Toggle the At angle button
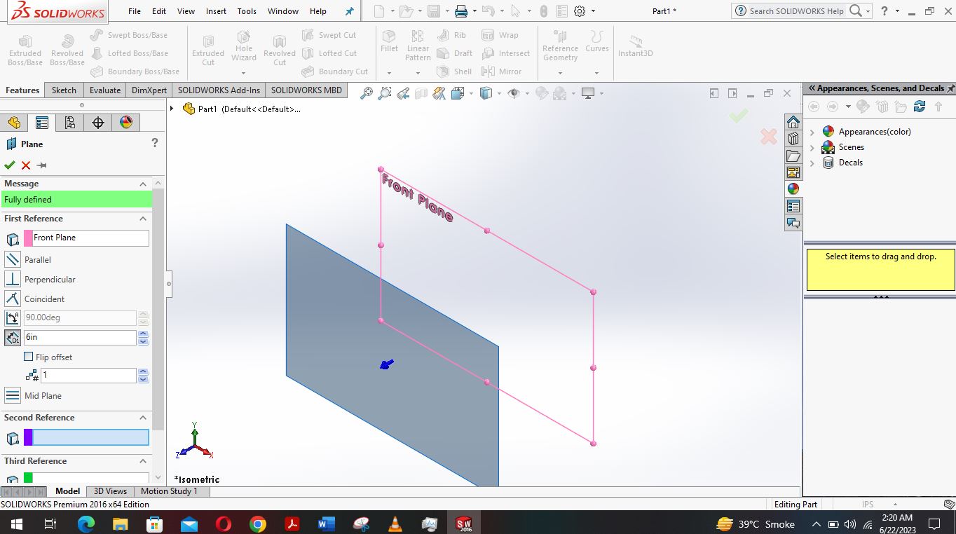The image size is (956, 534). (13, 317)
